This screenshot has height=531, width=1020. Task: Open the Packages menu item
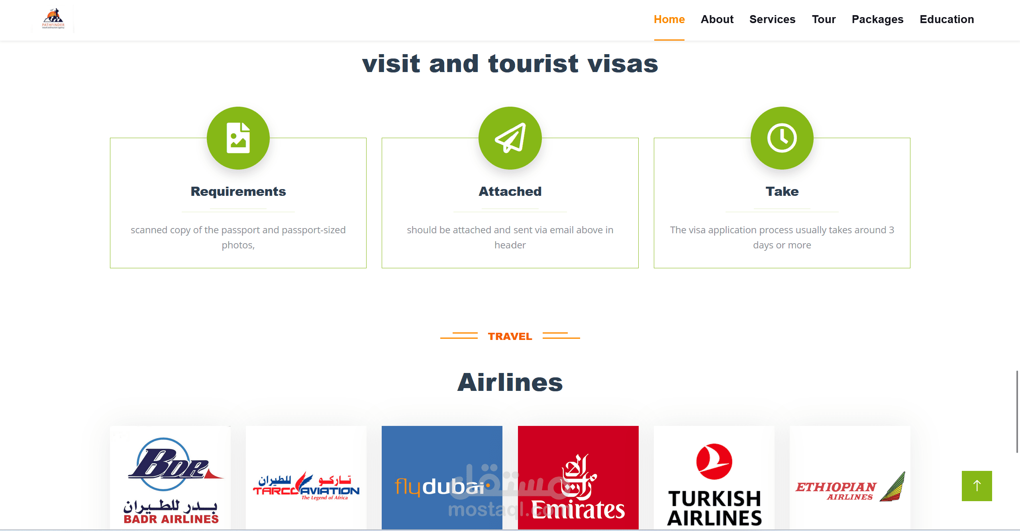click(877, 19)
